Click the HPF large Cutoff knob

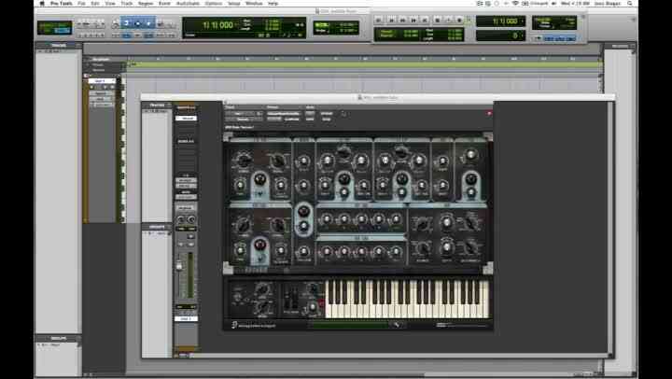pos(344,179)
